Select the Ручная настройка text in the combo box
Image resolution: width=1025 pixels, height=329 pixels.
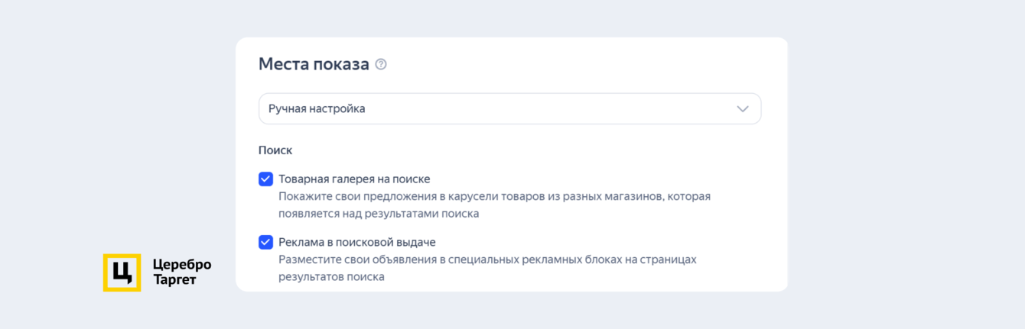(x=317, y=108)
